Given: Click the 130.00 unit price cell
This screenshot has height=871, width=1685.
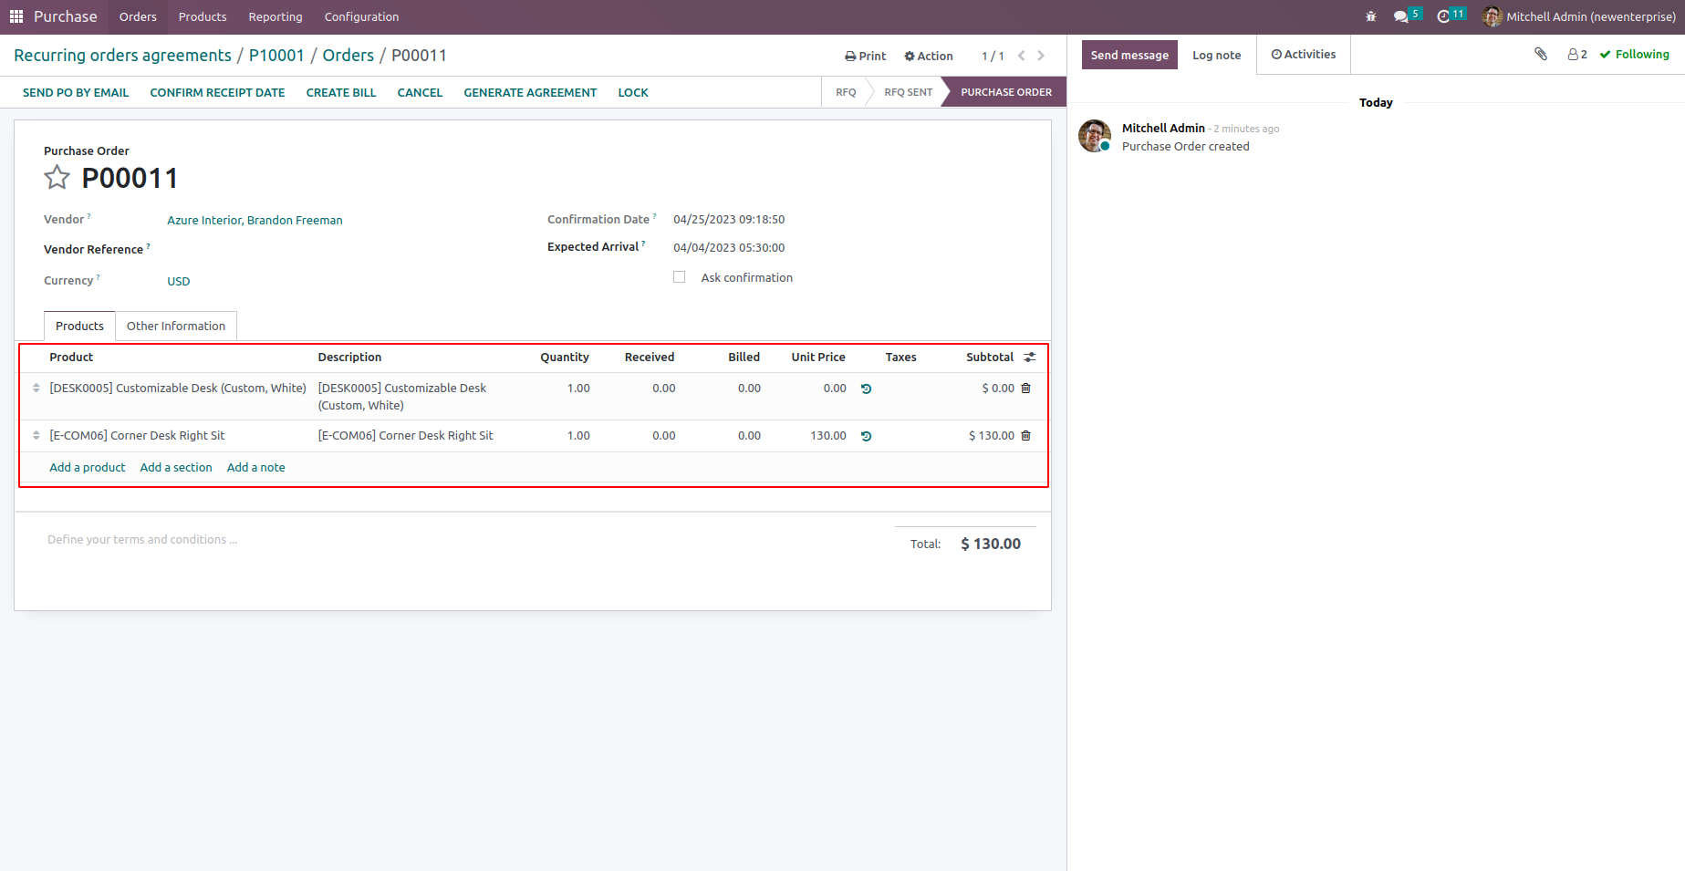Looking at the screenshot, I should coord(828,436).
